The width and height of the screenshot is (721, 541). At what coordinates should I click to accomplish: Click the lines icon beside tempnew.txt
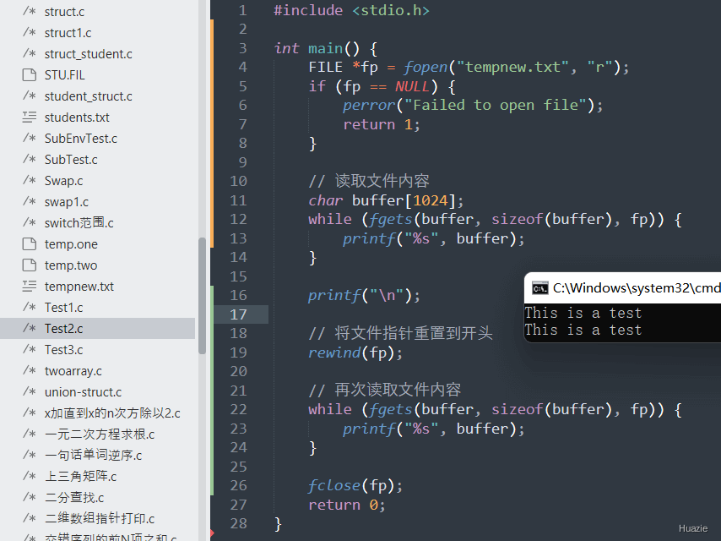pyautogui.click(x=30, y=287)
